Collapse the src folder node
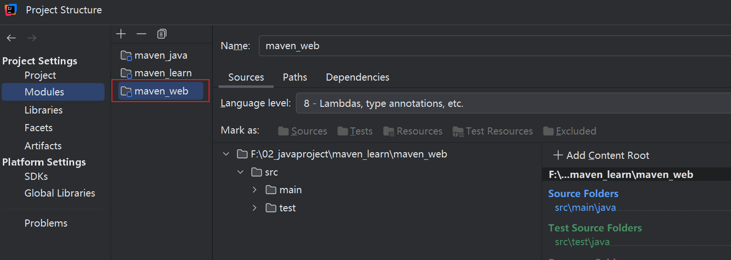Image resolution: width=731 pixels, height=260 pixels. coord(240,172)
